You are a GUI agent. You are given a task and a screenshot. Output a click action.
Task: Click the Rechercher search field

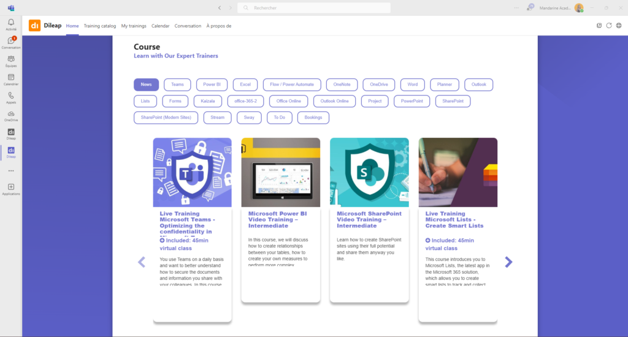pos(314,7)
